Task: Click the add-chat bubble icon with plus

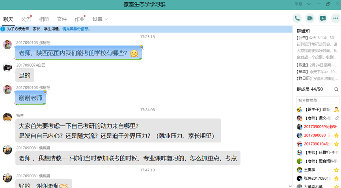Action: [323, 18]
